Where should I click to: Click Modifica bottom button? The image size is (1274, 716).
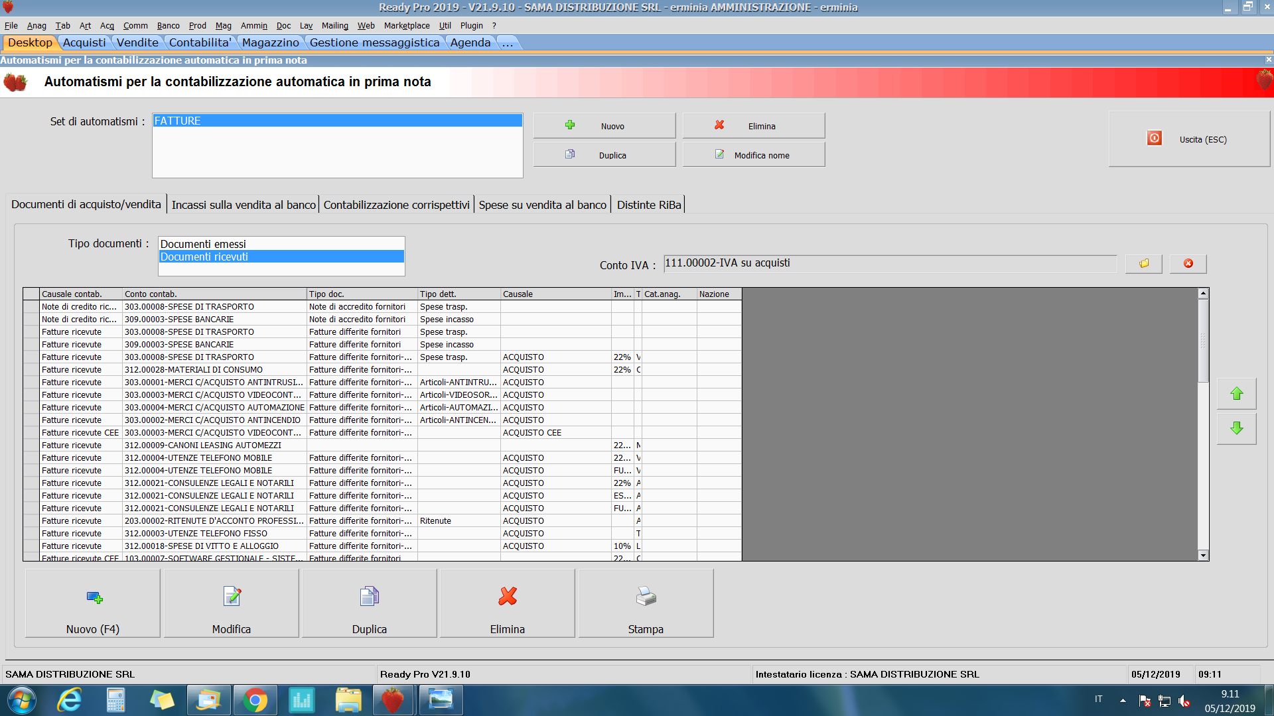pyautogui.click(x=232, y=603)
